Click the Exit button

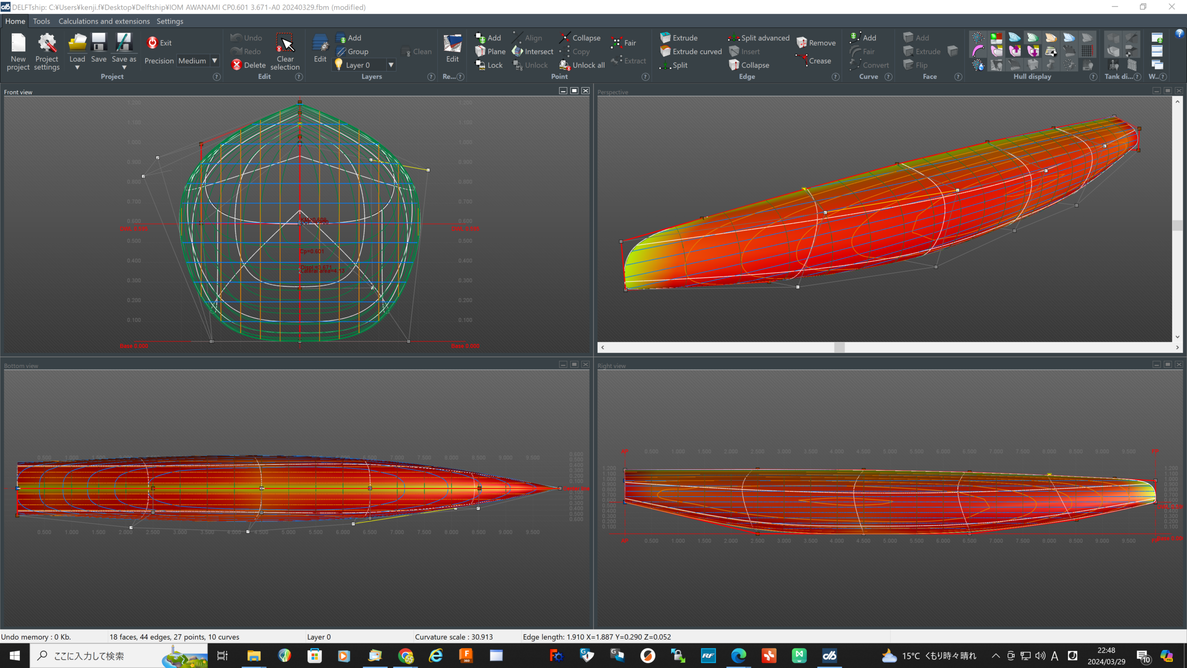tap(159, 43)
